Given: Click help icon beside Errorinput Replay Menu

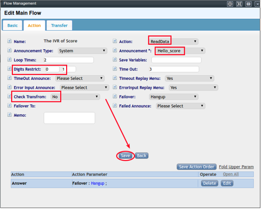Looking at the screenshot, I should point(115,87).
